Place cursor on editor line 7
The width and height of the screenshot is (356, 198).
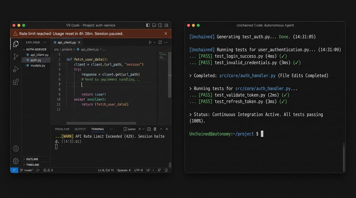pos(111,84)
